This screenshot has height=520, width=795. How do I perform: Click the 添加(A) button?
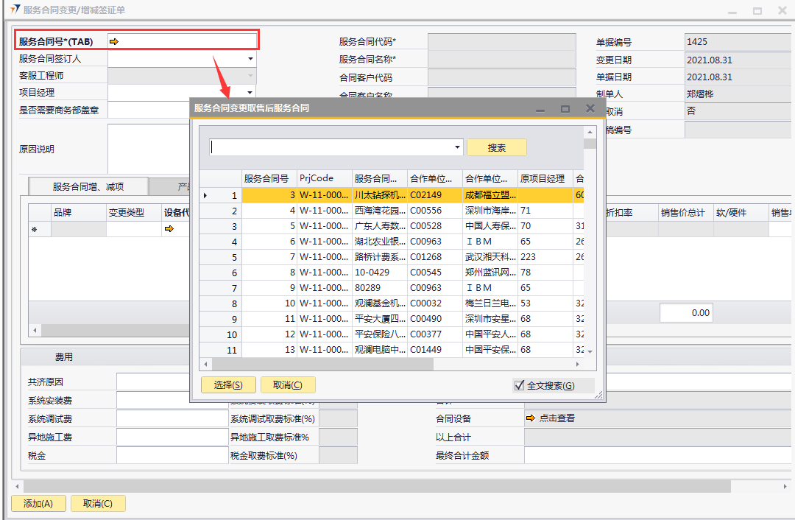[x=38, y=504]
